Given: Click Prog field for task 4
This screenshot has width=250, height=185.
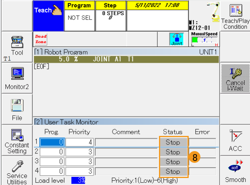Looking at the screenshot, I should 52,171.
